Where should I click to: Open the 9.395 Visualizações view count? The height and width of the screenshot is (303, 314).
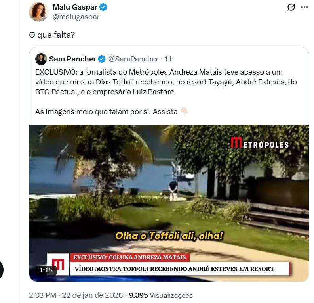(x=161, y=295)
